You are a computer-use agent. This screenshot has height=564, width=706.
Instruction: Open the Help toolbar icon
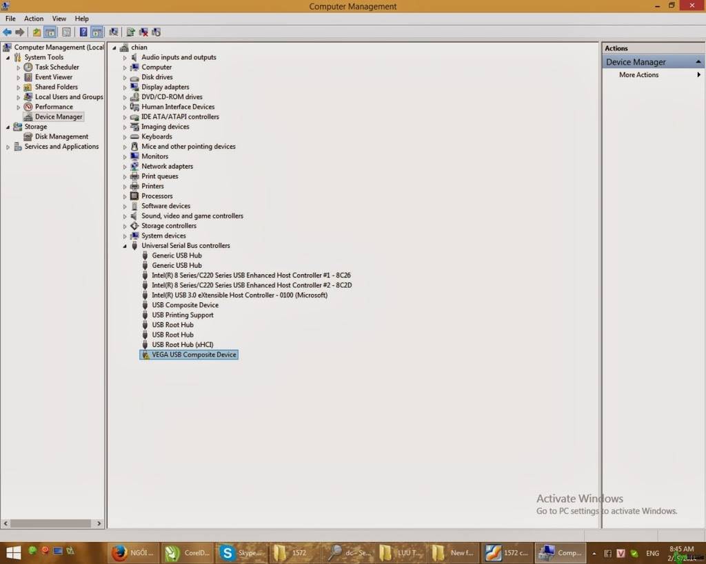pyautogui.click(x=83, y=32)
